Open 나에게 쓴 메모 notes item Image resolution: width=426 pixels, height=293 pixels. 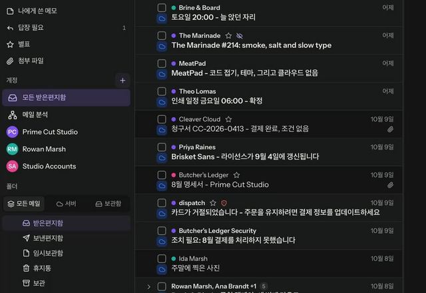click(x=65, y=11)
